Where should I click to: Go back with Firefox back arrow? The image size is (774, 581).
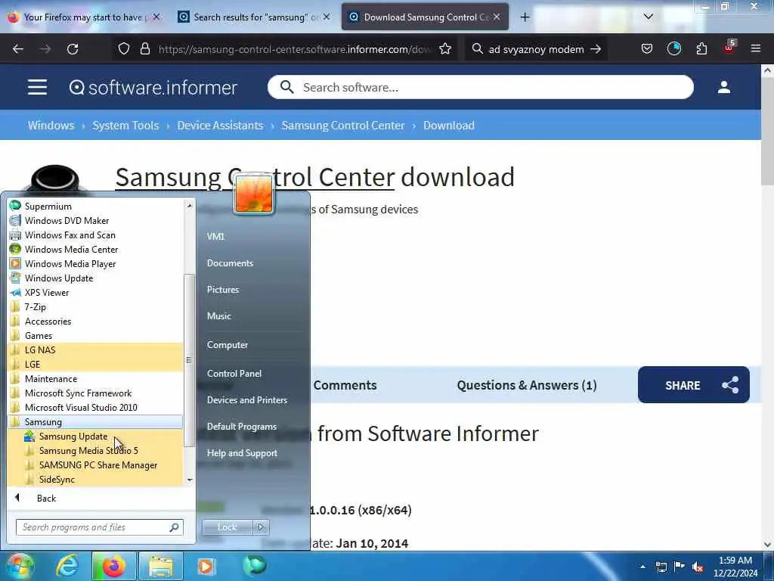click(18, 49)
